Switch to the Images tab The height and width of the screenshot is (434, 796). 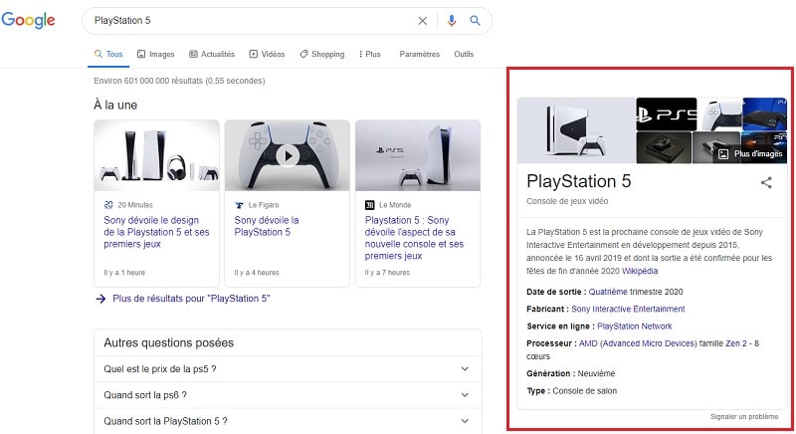[156, 55]
